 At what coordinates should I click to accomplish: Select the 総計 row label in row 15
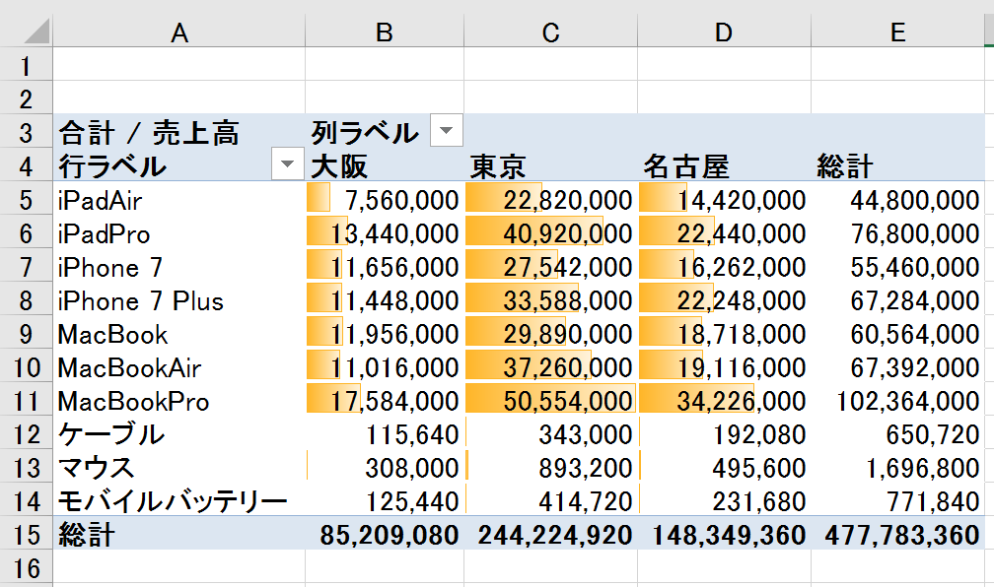179,534
